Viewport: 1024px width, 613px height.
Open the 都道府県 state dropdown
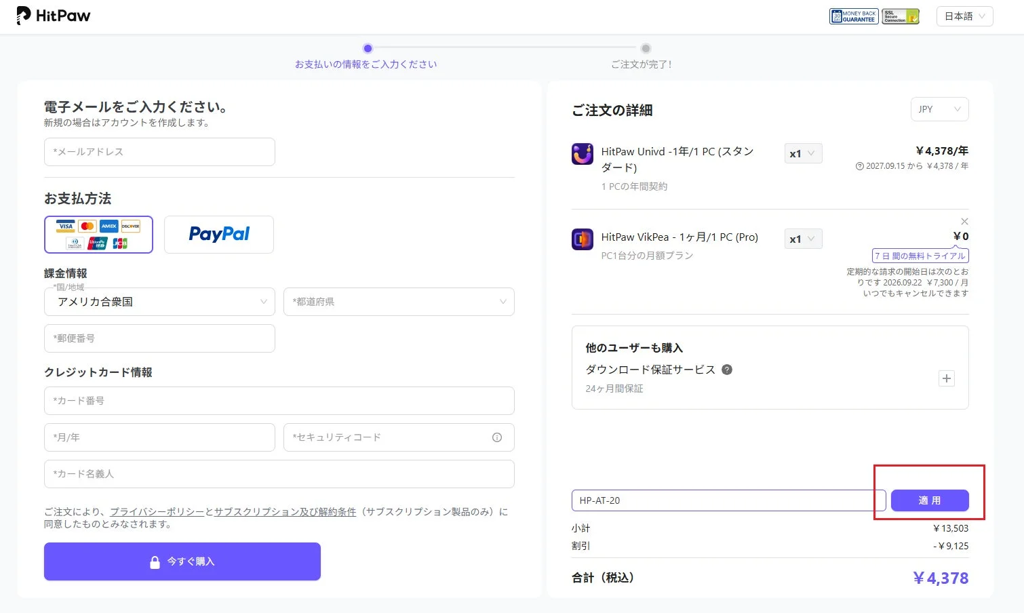[399, 302]
